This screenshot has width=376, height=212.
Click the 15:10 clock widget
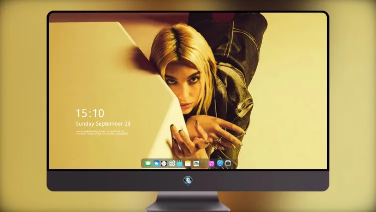click(90, 113)
